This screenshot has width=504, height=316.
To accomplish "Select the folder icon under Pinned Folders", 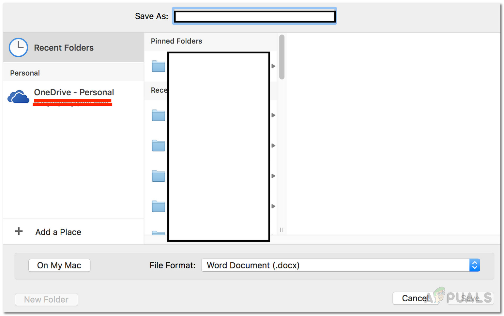I will point(159,66).
